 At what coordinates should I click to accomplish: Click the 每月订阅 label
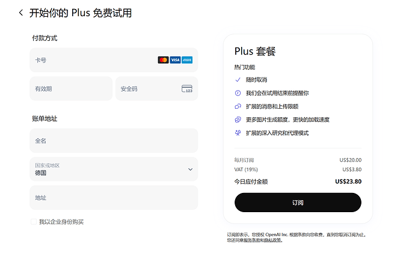244,160
